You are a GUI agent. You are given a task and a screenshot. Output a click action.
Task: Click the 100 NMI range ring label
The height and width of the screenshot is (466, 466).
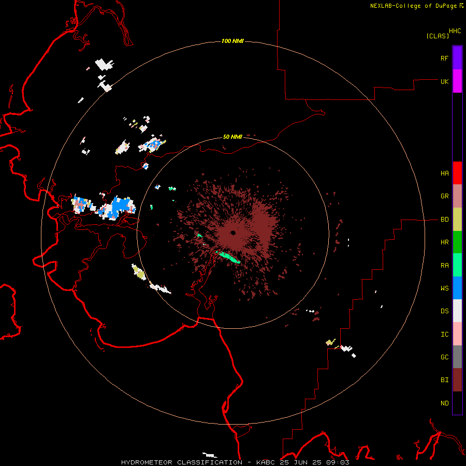pyautogui.click(x=232, y=41)
